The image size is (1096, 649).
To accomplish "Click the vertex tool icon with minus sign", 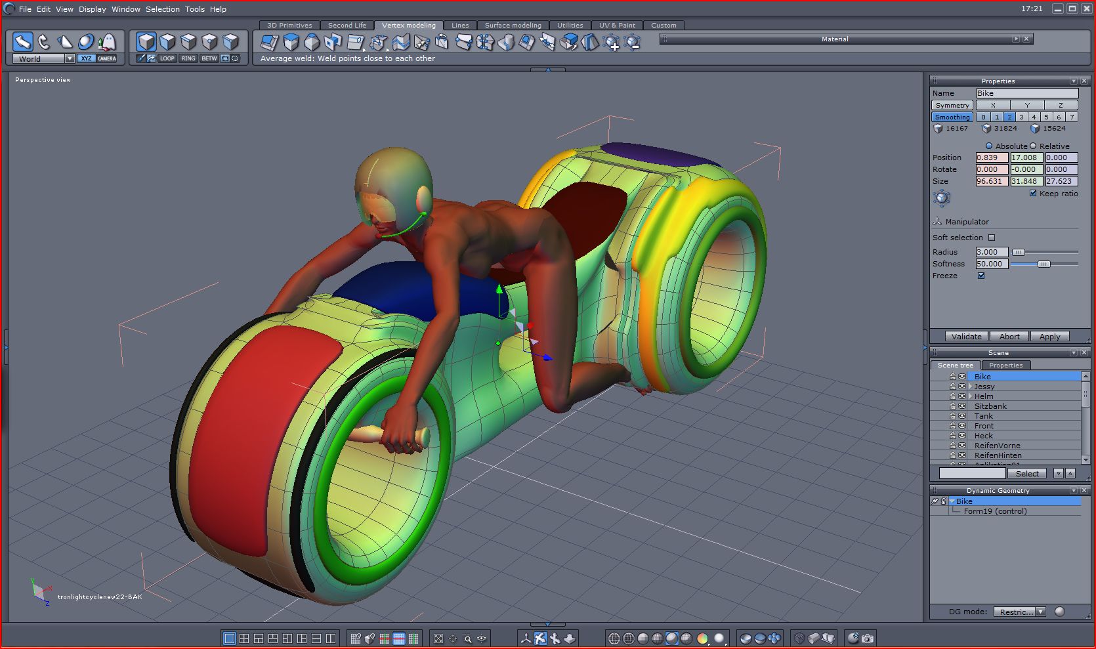I will [x=632, y=43].
